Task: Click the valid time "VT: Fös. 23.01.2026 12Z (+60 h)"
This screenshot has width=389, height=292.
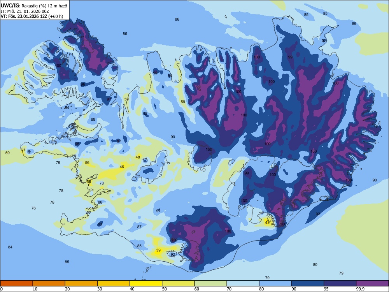Action: (x=32, y=17)
